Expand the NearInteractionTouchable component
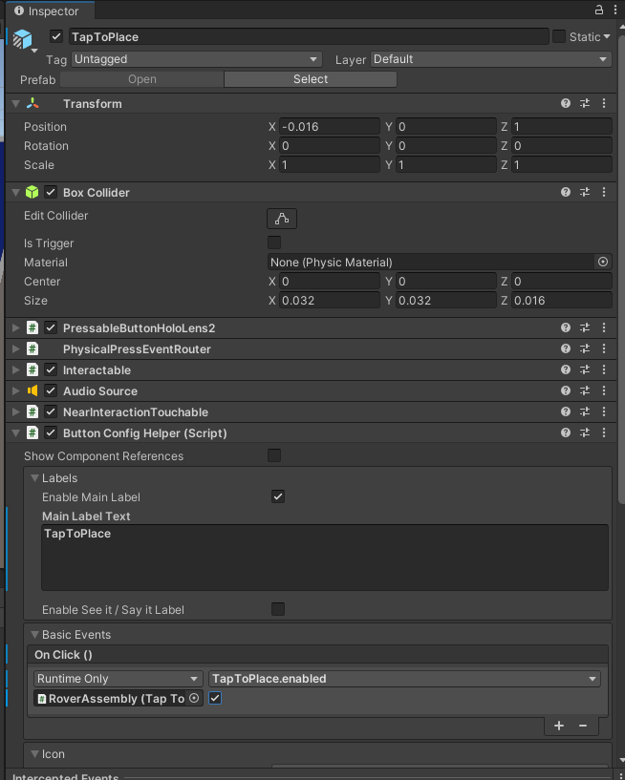The width and height of the screenshot is (625, 780). tap(16, 411)
